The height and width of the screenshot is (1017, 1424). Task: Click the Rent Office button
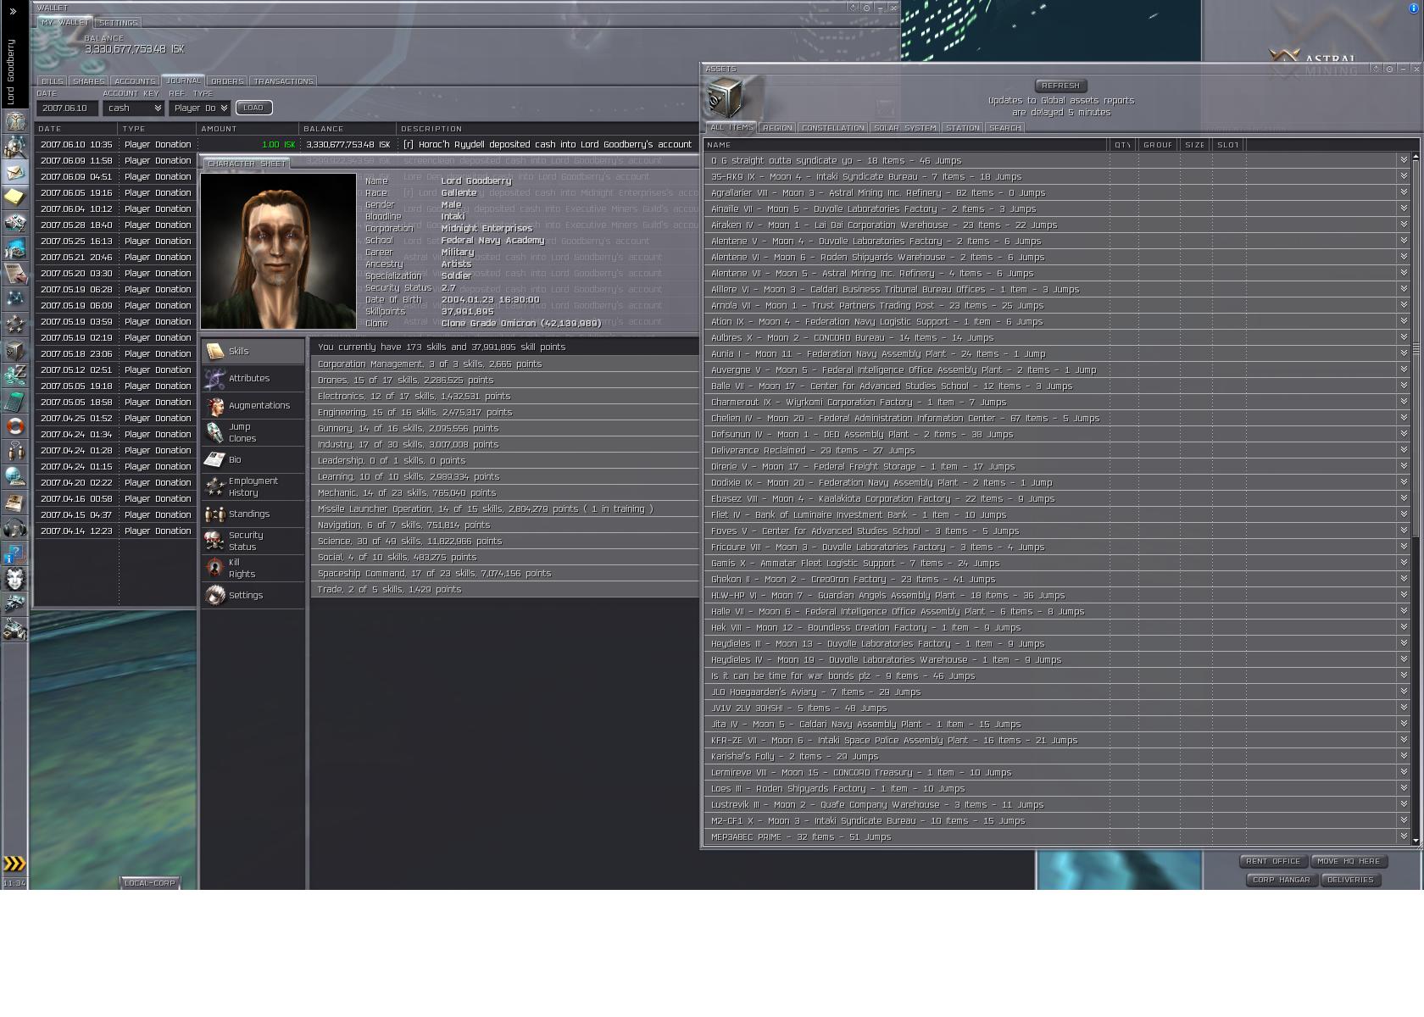click(x=1273, y=861)
